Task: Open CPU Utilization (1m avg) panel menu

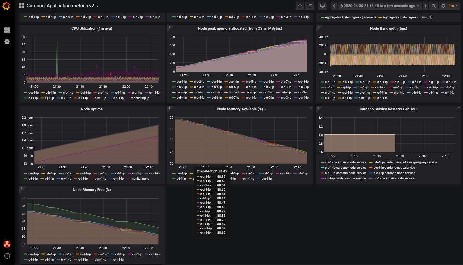Action: (92, 28)
